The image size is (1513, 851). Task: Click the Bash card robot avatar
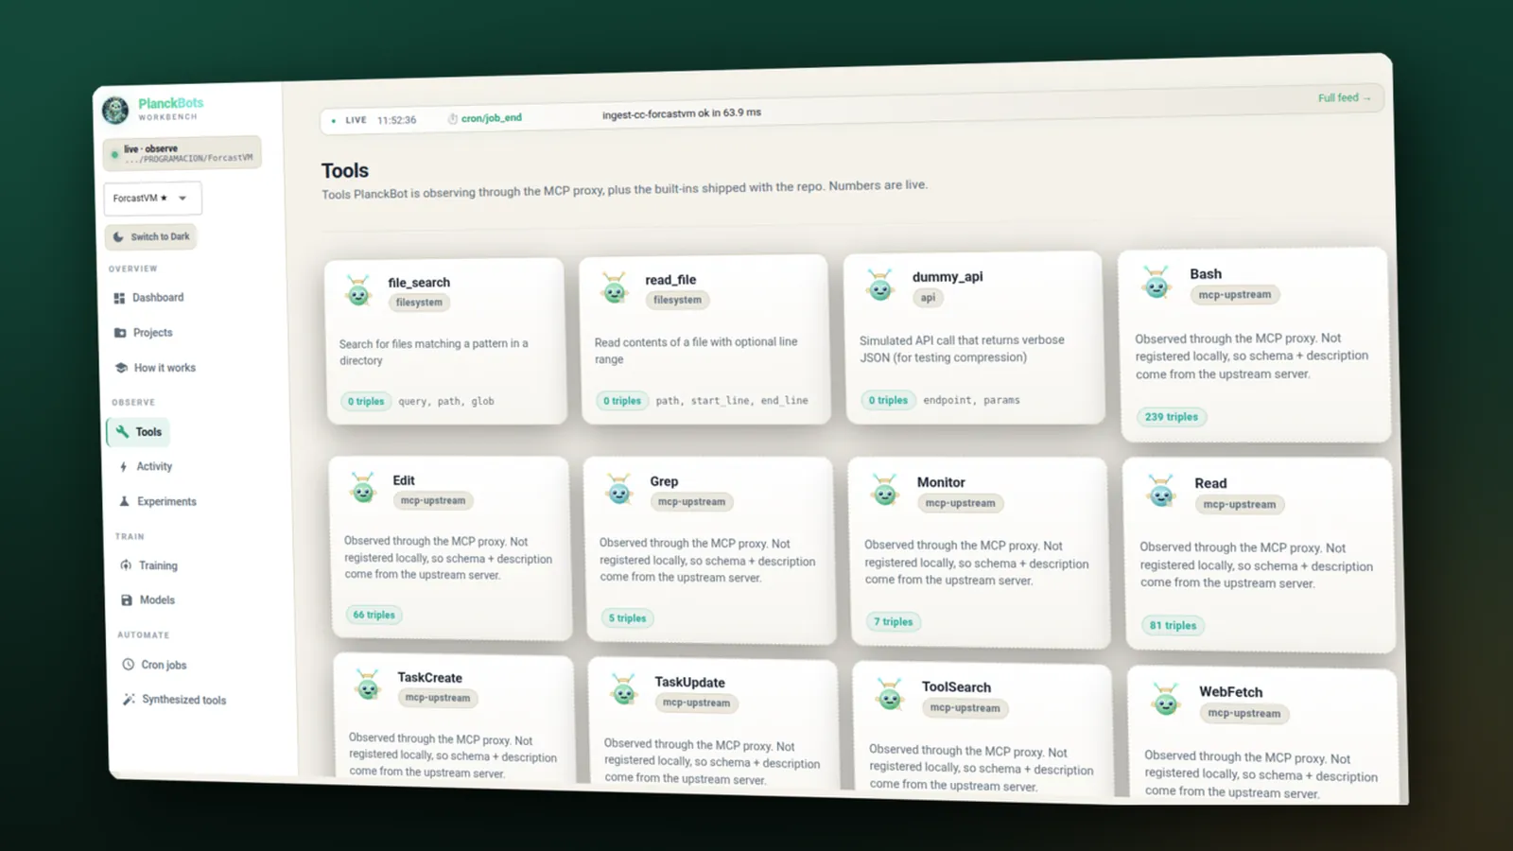[1156, 283]
